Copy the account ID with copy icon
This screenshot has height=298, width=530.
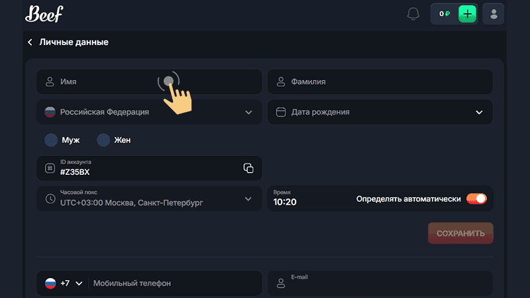[248, 168]
